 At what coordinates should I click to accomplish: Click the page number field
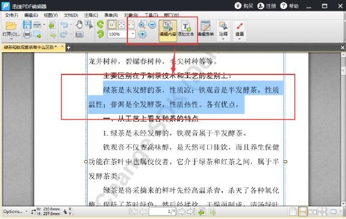pos(162,212)
